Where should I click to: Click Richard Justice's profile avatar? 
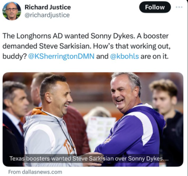tap(12, 11)
